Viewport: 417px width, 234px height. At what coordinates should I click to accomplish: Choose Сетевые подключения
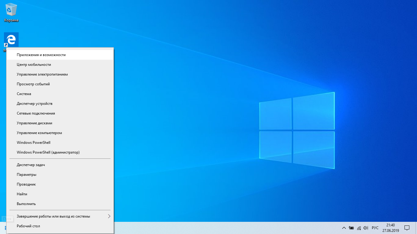pyautogui.click(x=60, y=113)
